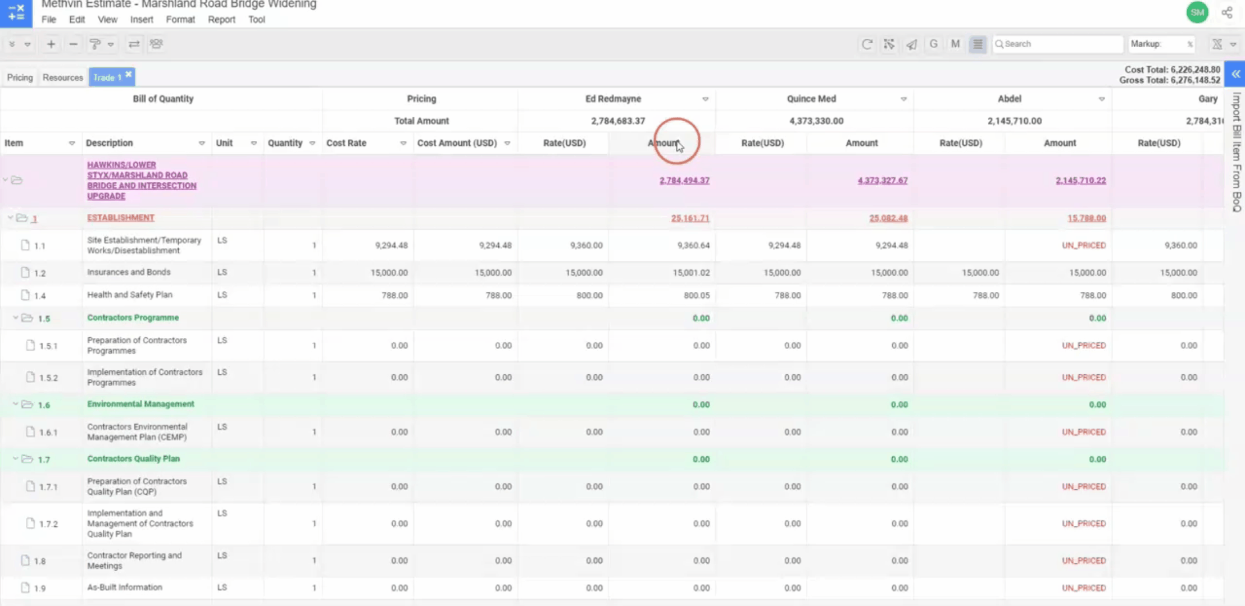Collapse the 1.5 Contractors Programme group
The width and height of the screenshot is (1245, 606).
(x=16, y=318)
